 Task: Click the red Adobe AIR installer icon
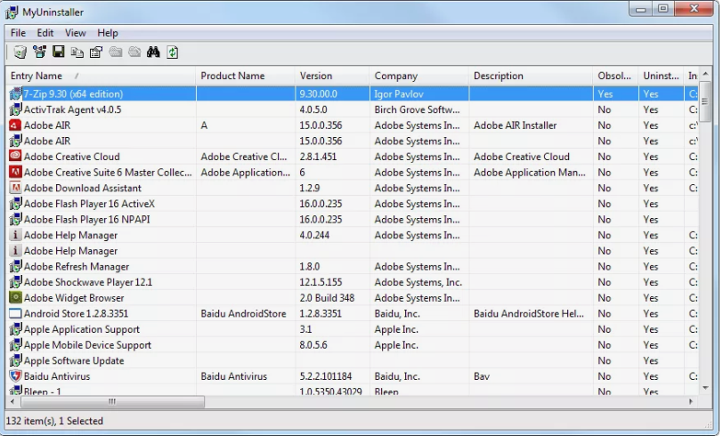coord(15,125)
